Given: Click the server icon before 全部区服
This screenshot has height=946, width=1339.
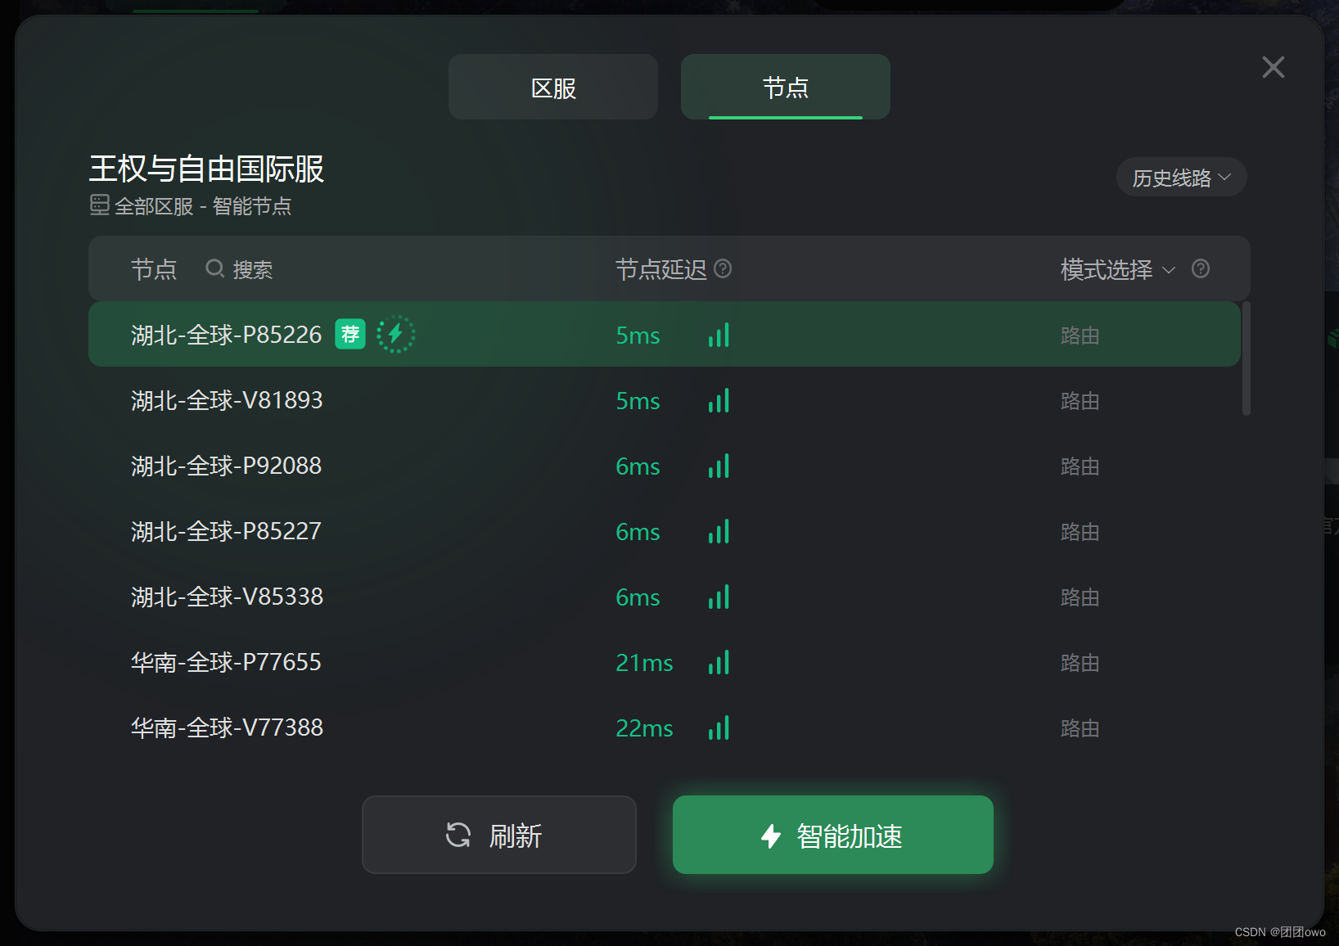Looking at the screenshot, I should point(99,206).
